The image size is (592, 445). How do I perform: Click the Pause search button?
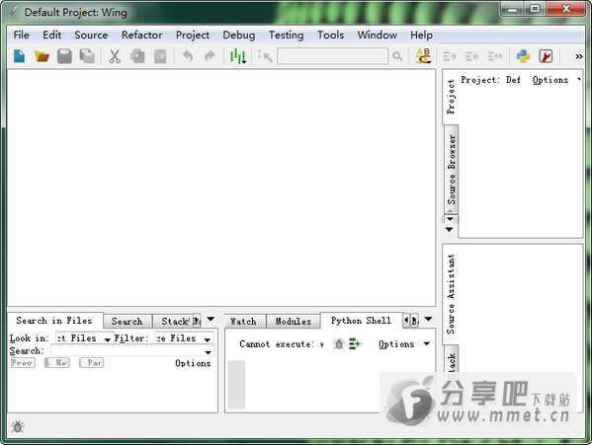[x=91, y=363]
